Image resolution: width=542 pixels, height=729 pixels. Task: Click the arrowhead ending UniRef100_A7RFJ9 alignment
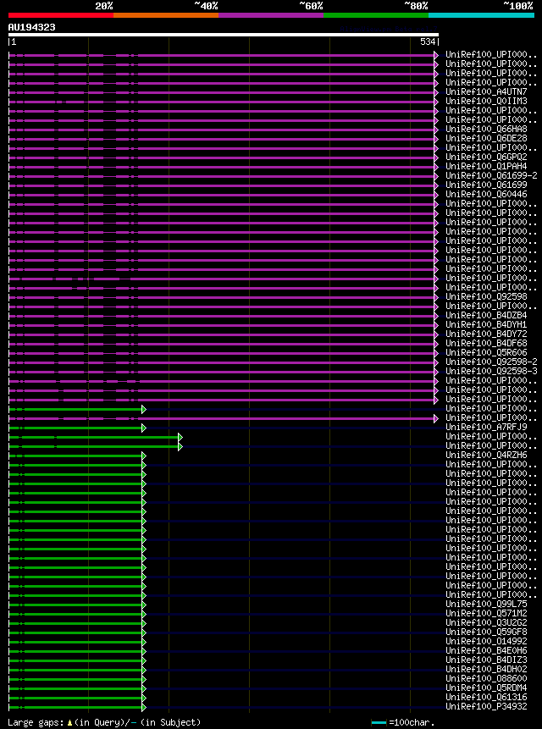(144, 428)
